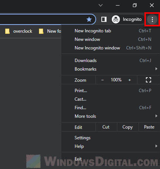This screenshot has height=169, width=160.
Task: Click Exit in the menu
Action: pos(111,159)
